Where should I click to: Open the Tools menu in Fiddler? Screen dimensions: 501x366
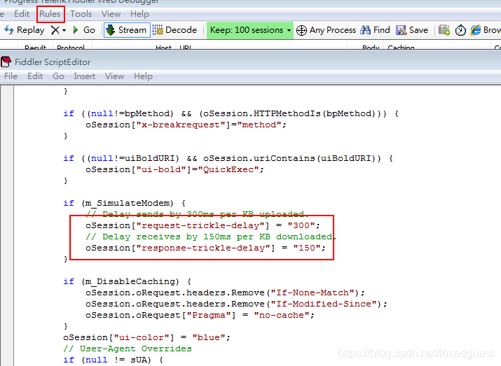coord(81,14)
